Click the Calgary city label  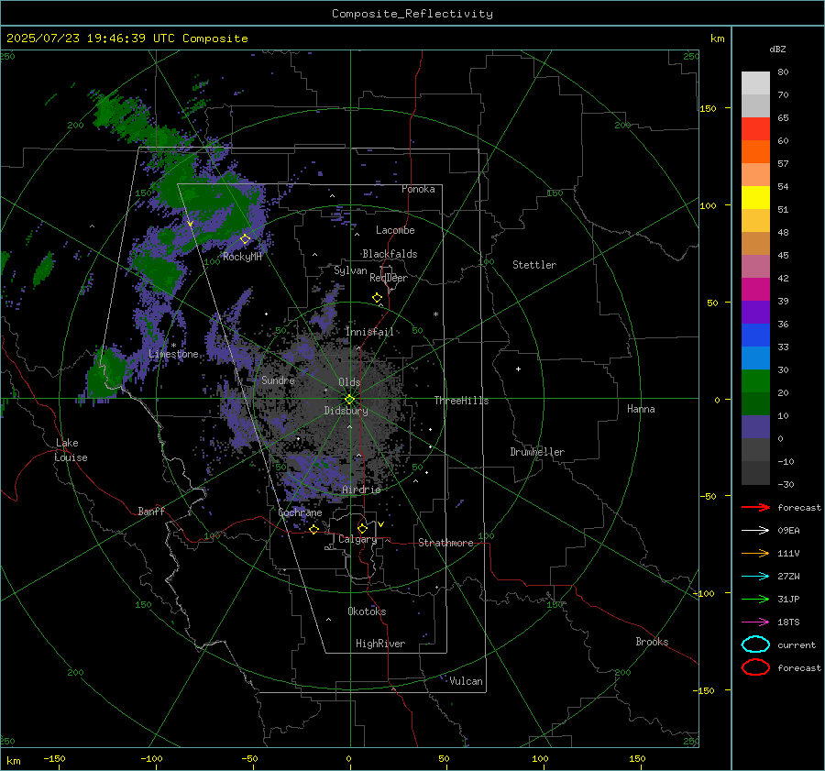pos(357,539)
